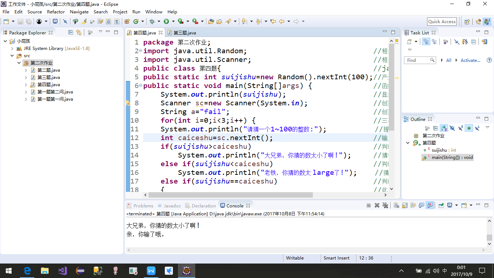
Task: Open the Run button dropdown arrow
Action: [173, 21]
